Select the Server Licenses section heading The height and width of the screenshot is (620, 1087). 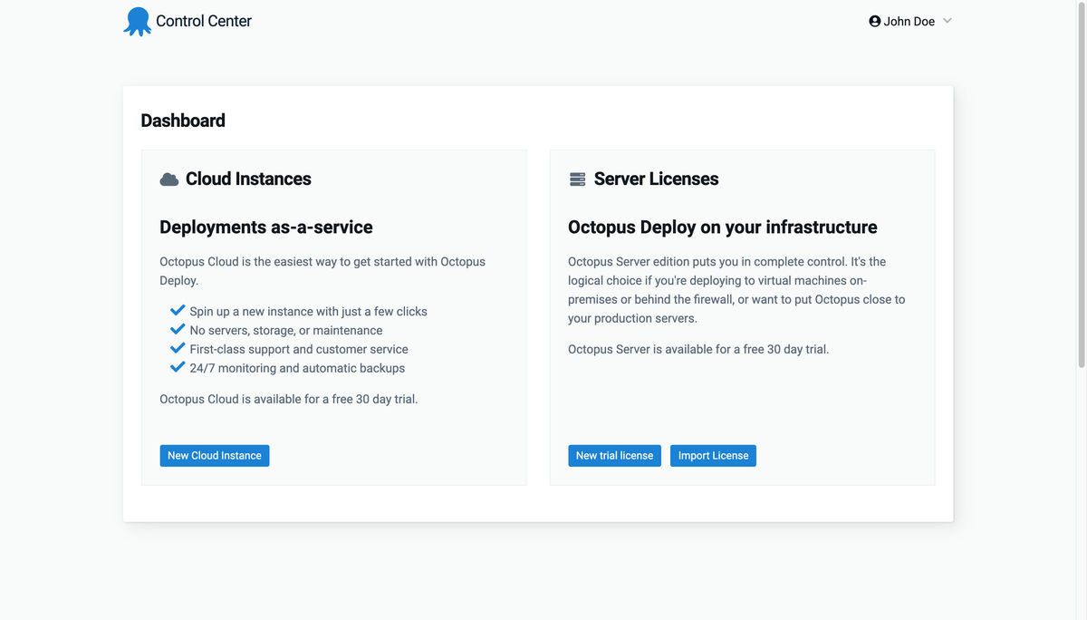pos(656,179)
